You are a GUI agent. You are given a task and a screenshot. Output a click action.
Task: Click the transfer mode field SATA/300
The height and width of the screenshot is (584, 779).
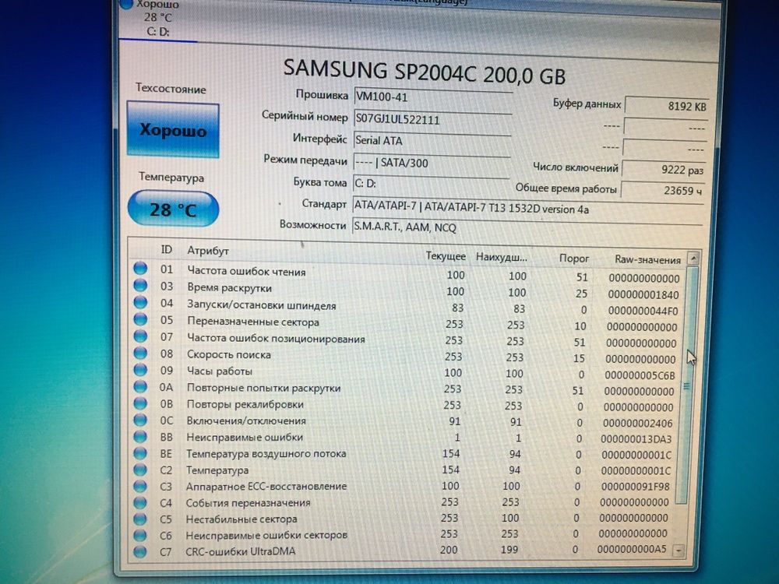(x=432, y=163)
